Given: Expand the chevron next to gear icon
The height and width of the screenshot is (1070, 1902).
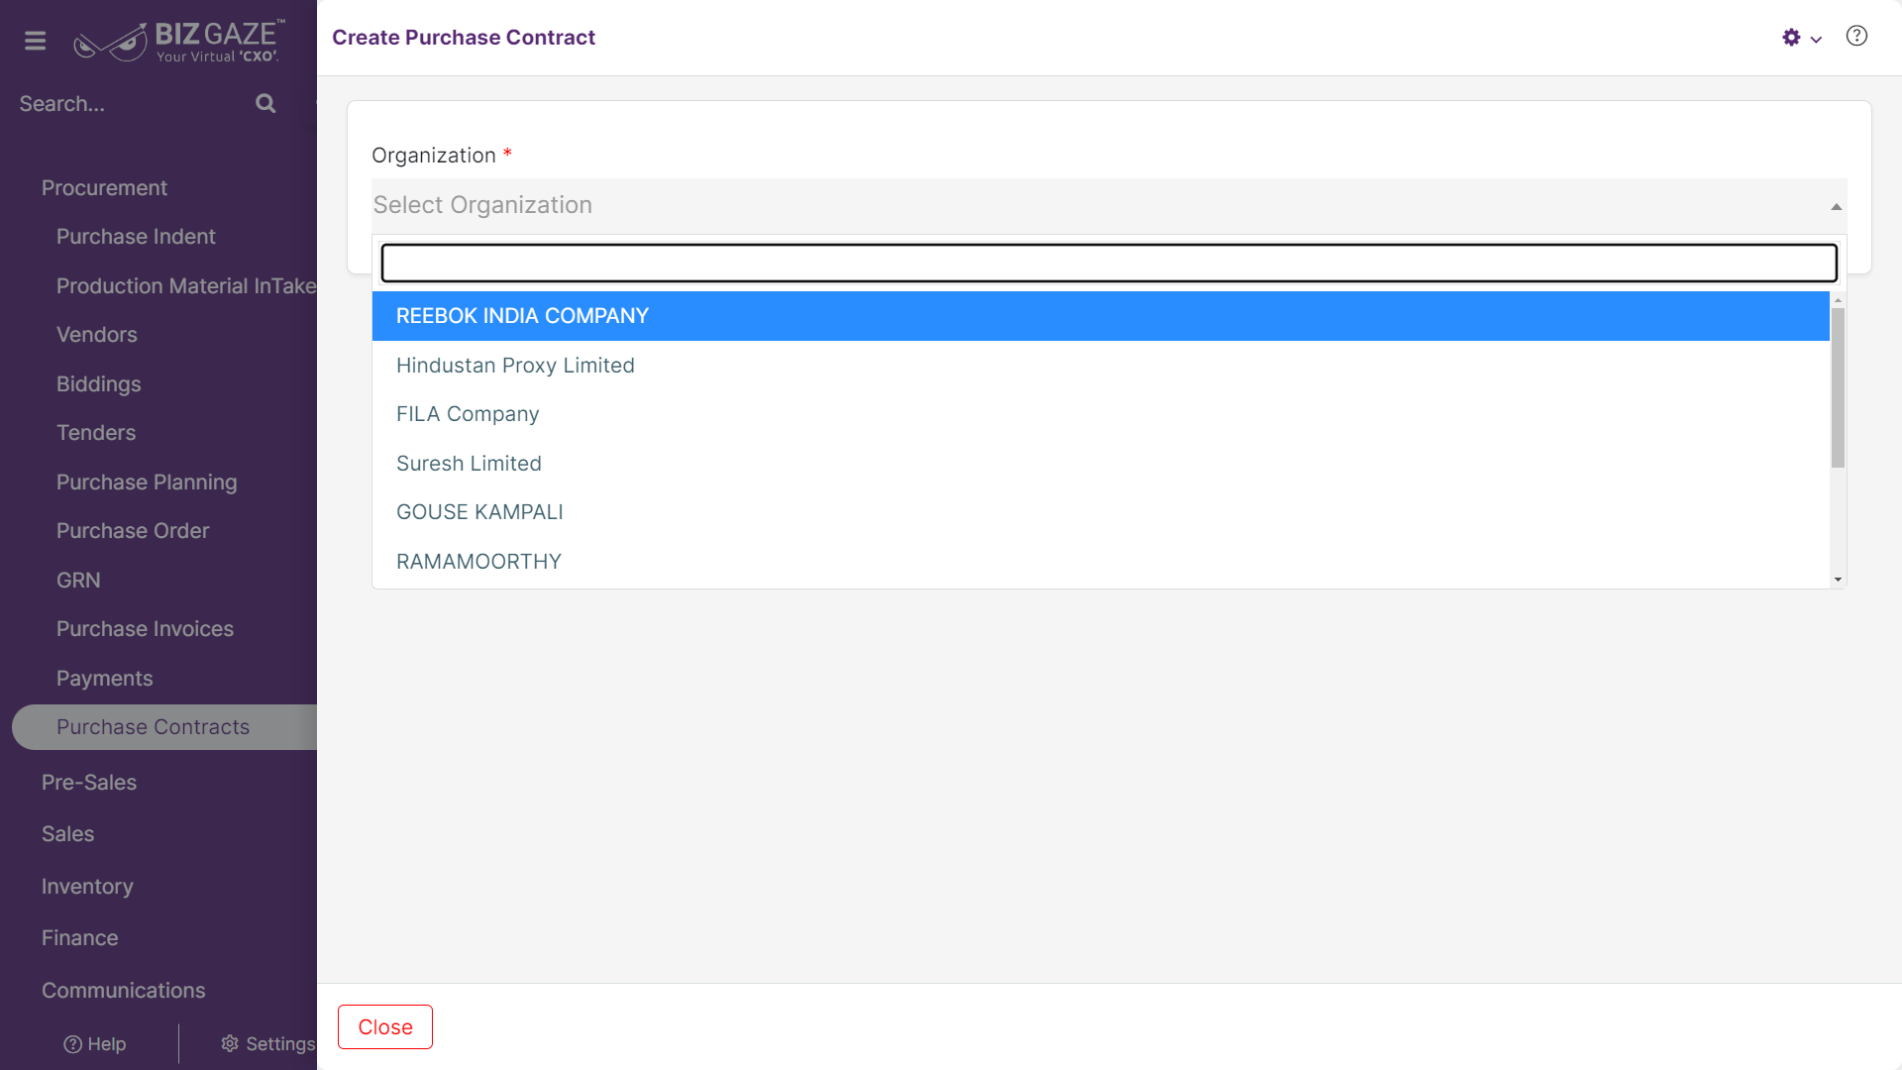Looking at the screenshot, I should click(1817, 40).
